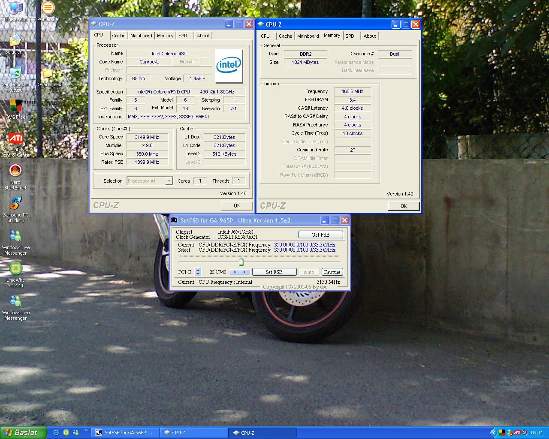This screenshot has height=439, width=549.
Task: Switch to CPU tab in right CPU-Z
Action: point(265,36)
